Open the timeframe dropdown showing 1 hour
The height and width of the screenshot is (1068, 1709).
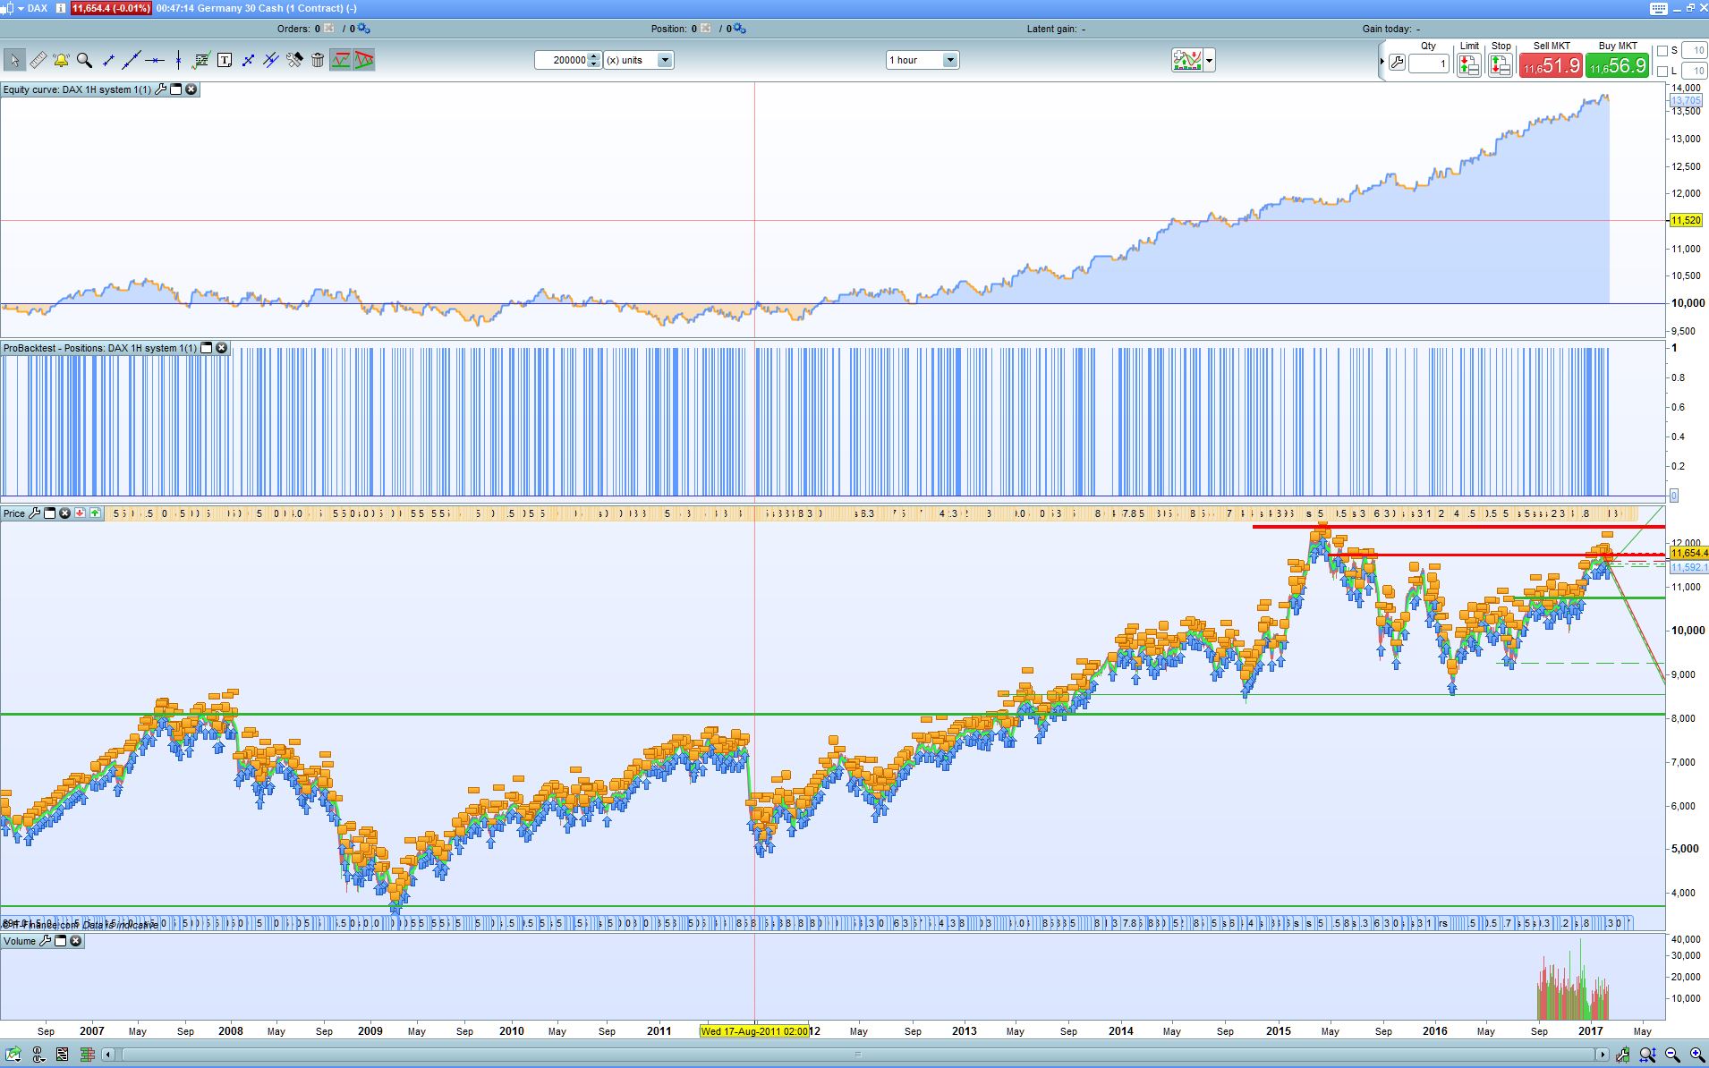(923, 60)
